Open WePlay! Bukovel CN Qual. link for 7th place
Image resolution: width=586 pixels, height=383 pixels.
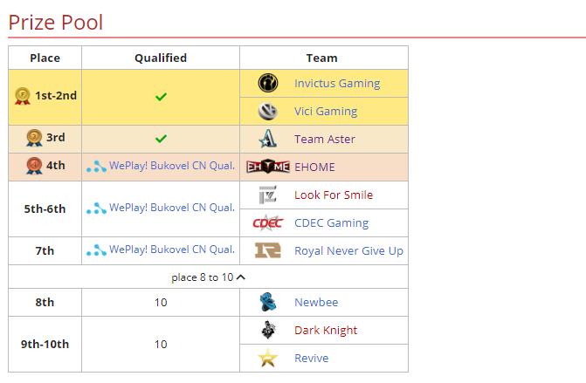tap(171, 250)
